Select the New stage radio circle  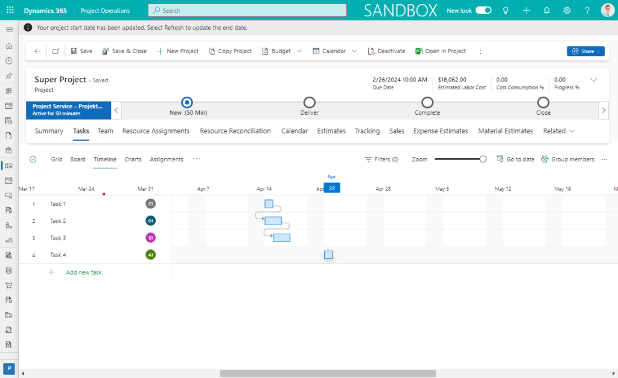[x=187, y=102]
